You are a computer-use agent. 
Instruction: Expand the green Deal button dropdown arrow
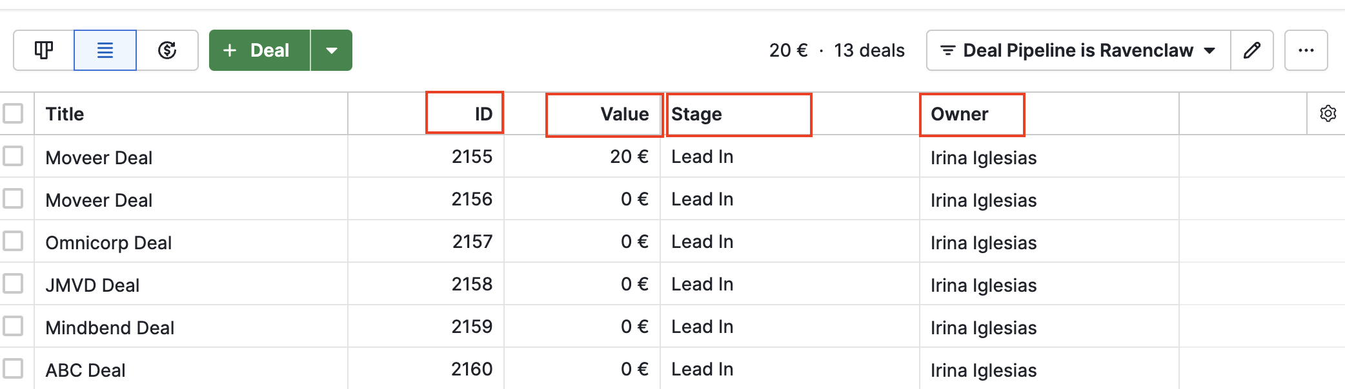(332, 50)
